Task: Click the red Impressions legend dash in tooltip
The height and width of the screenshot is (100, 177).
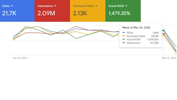Action: 124,43
